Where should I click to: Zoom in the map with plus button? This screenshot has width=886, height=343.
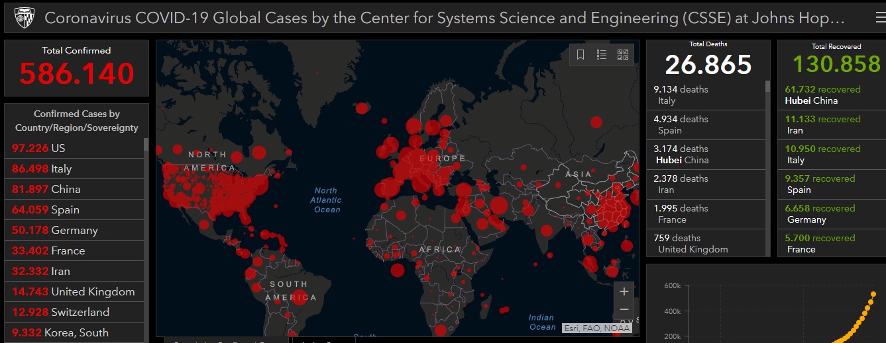pos(624,291)
